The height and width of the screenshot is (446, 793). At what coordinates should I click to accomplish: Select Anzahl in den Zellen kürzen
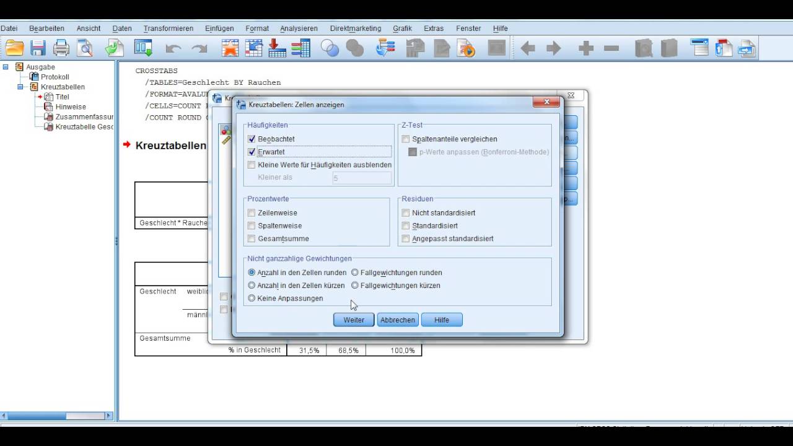coord(252,286)
